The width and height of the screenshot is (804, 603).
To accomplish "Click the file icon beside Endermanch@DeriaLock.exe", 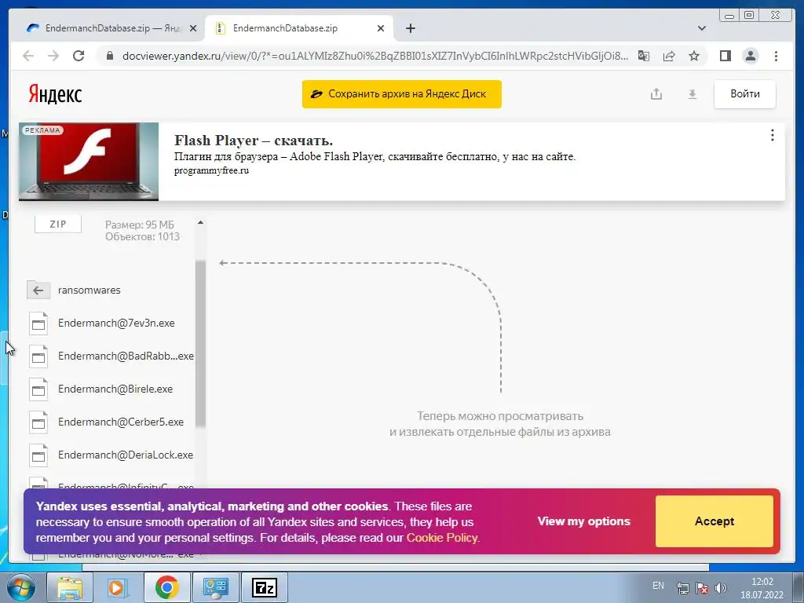I will pyautogui.click(x=38, y=455).
